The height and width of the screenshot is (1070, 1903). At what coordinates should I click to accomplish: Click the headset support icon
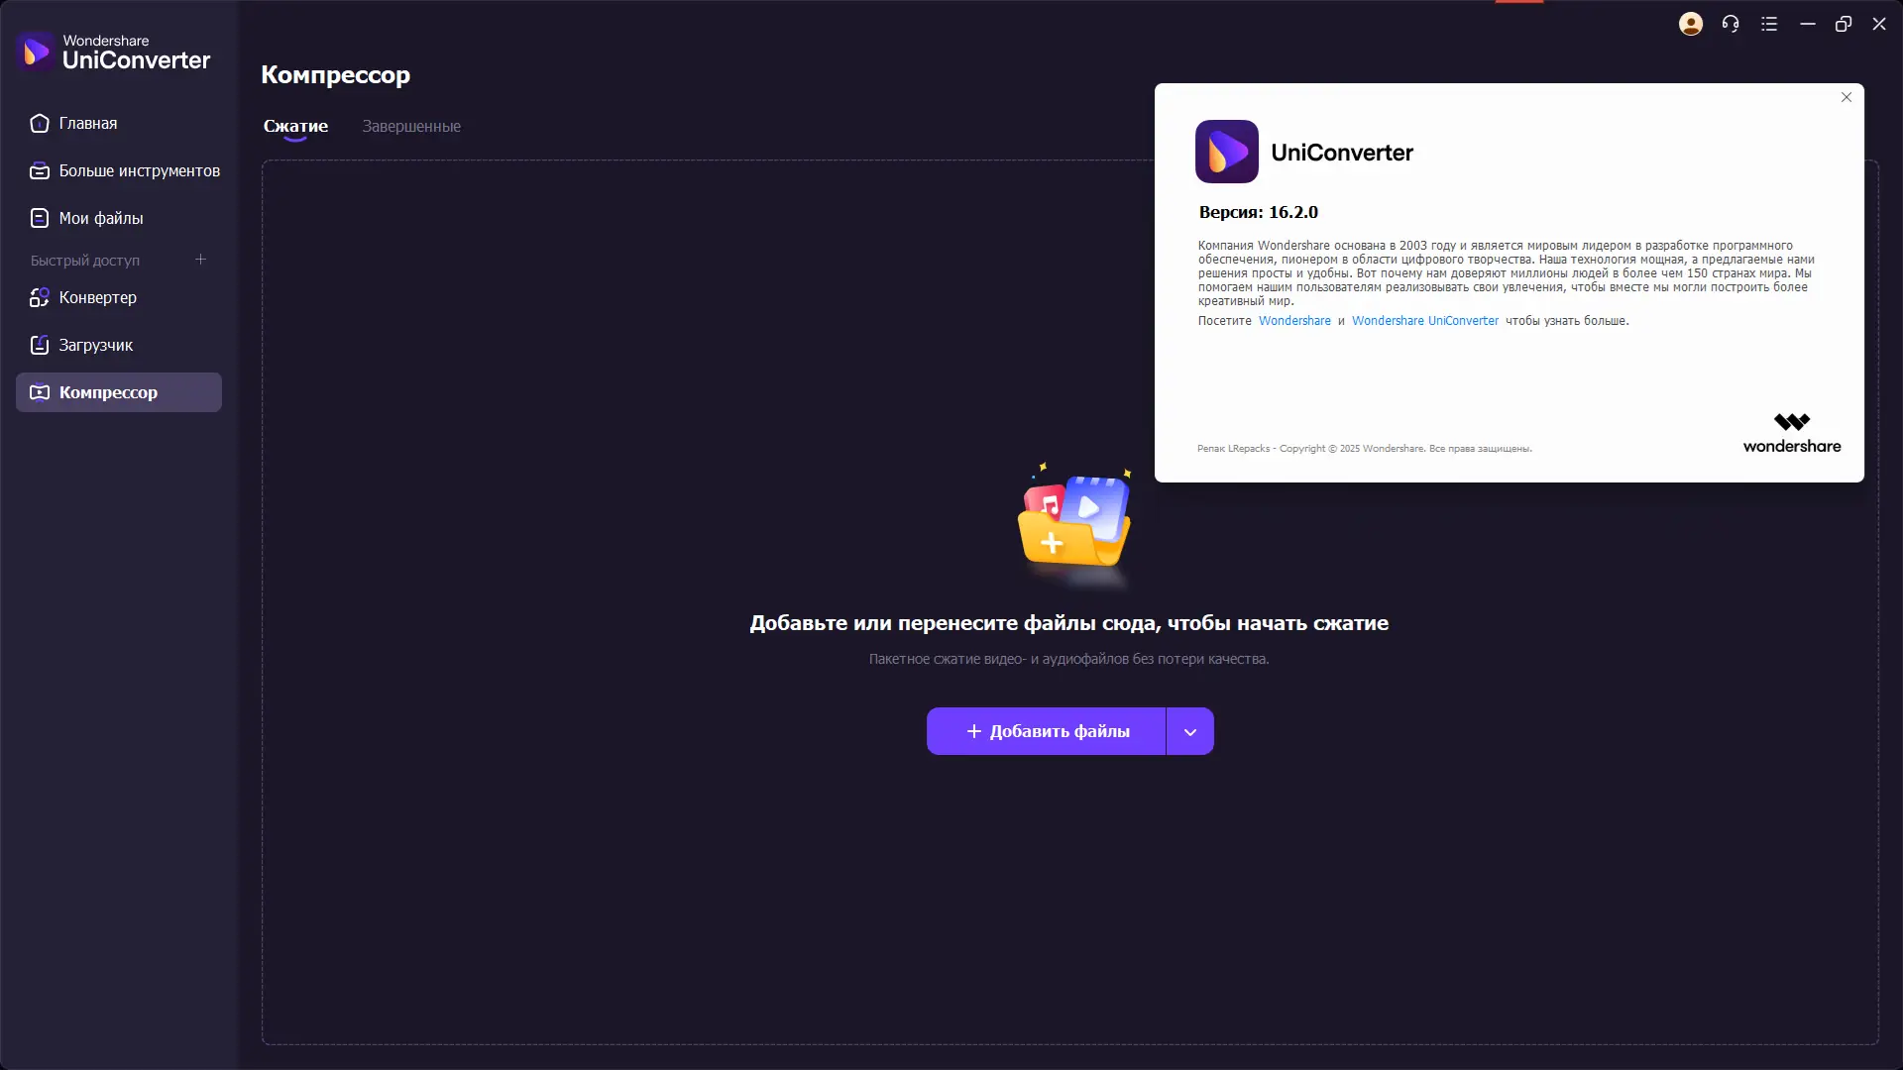click(1731, 24)
